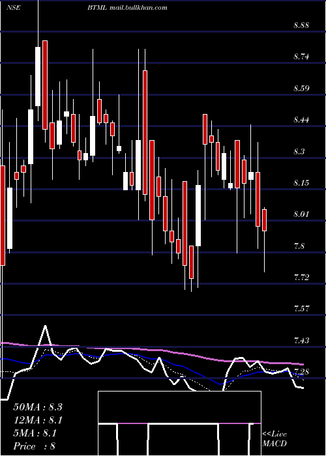The width and height of the screenshot is (326, 456).
Task: Select the 7.72 price axis label
Action: [301, 277]
